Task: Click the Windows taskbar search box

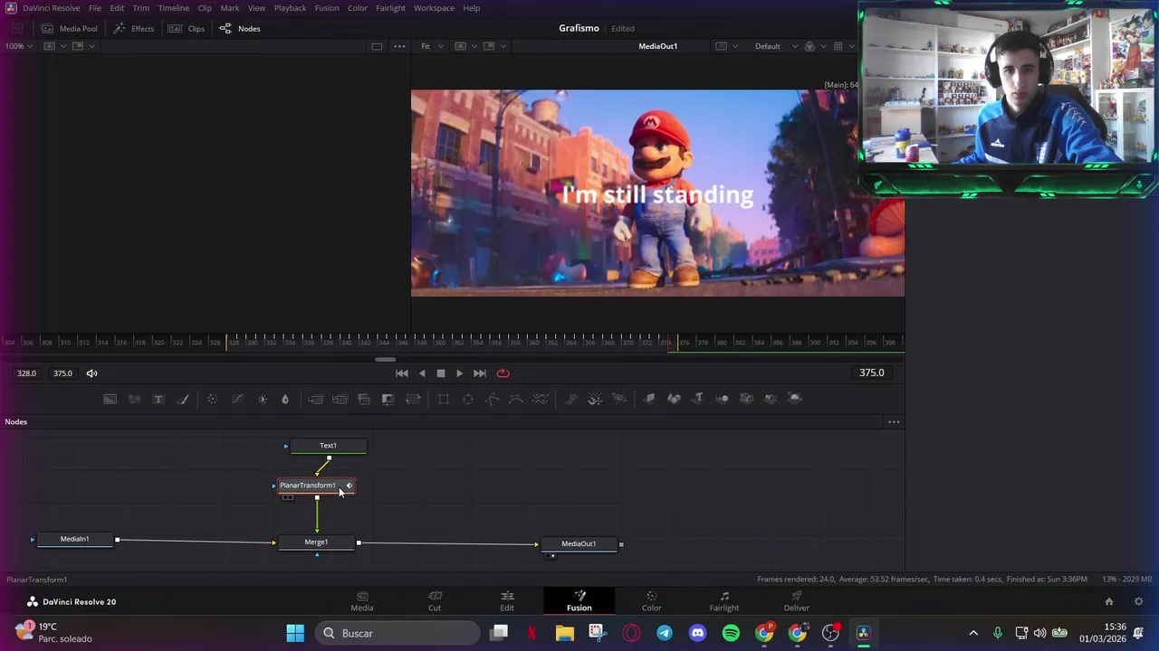Action: 398,633
